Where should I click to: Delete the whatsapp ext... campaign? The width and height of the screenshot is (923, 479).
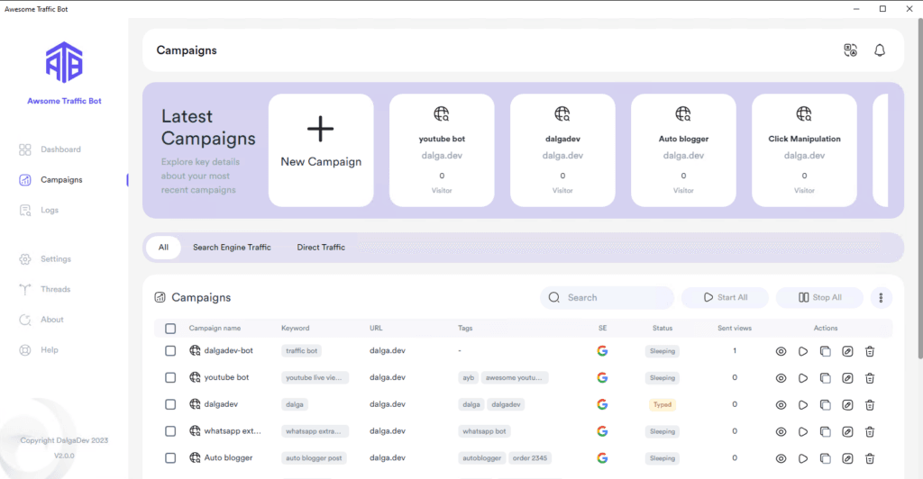(x=870, y=431)
